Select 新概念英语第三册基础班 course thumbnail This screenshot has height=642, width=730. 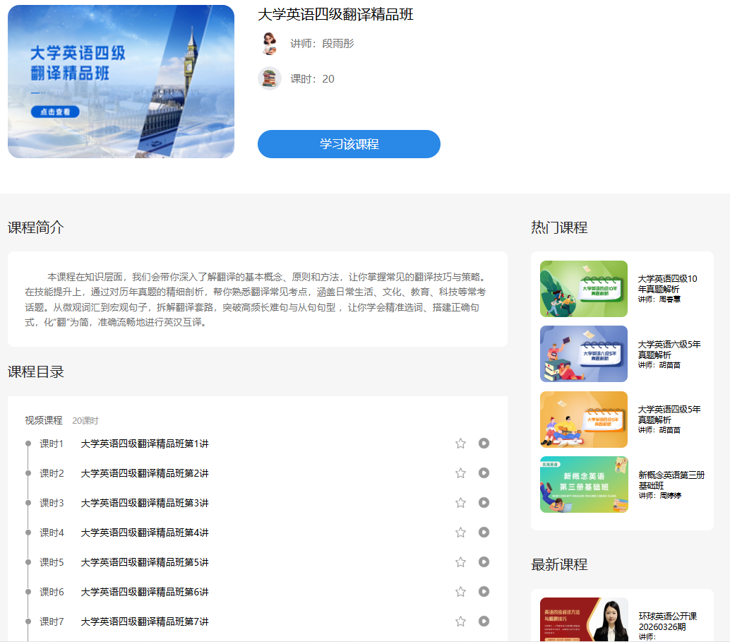tap(583, 485)
